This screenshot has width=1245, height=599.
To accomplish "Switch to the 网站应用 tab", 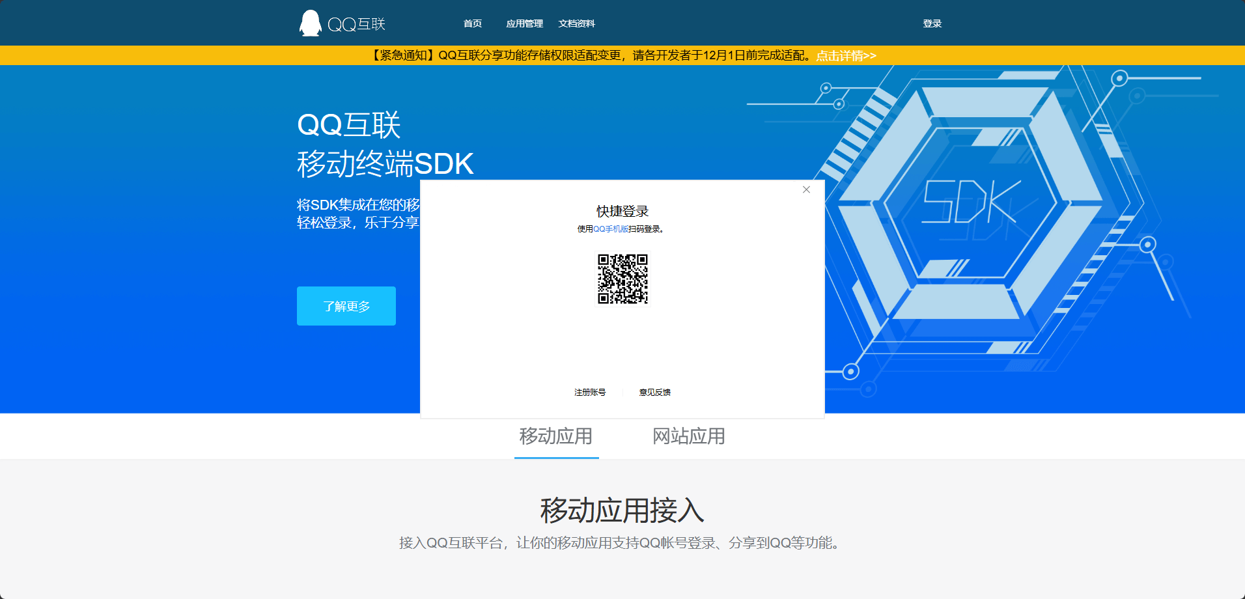I will (688, 436).
